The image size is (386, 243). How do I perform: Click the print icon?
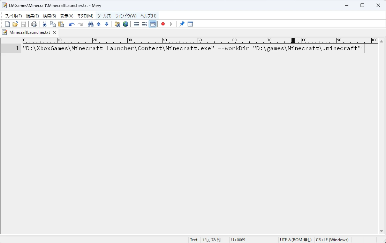coord(34,24)
